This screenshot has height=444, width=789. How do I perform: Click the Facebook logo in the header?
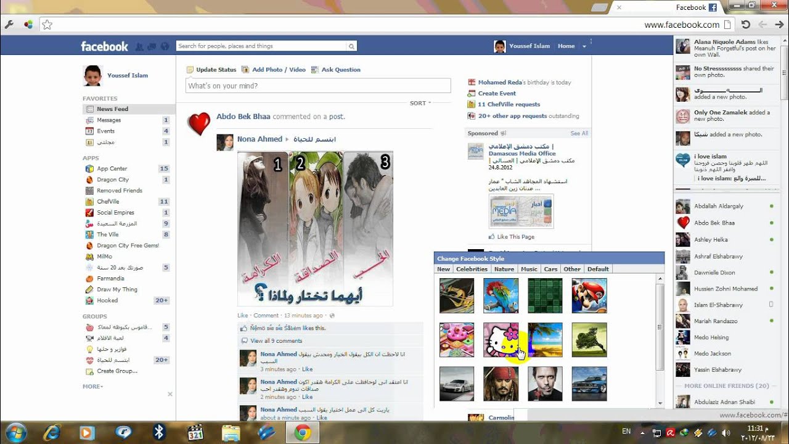coord(104,46)
